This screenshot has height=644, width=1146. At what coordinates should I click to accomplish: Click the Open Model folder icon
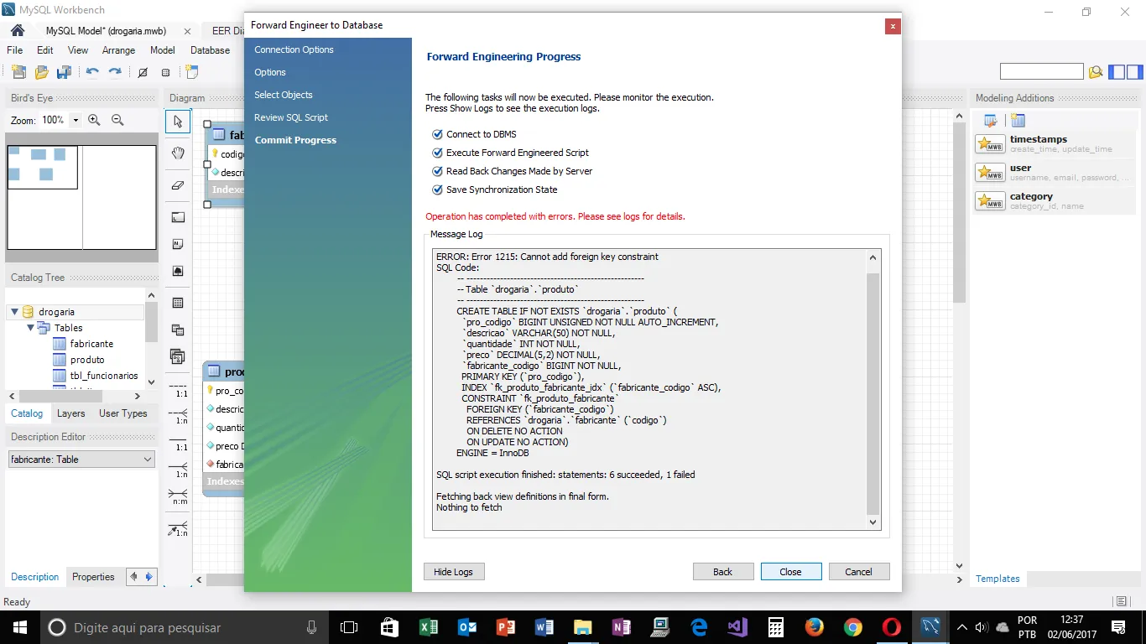41,72
